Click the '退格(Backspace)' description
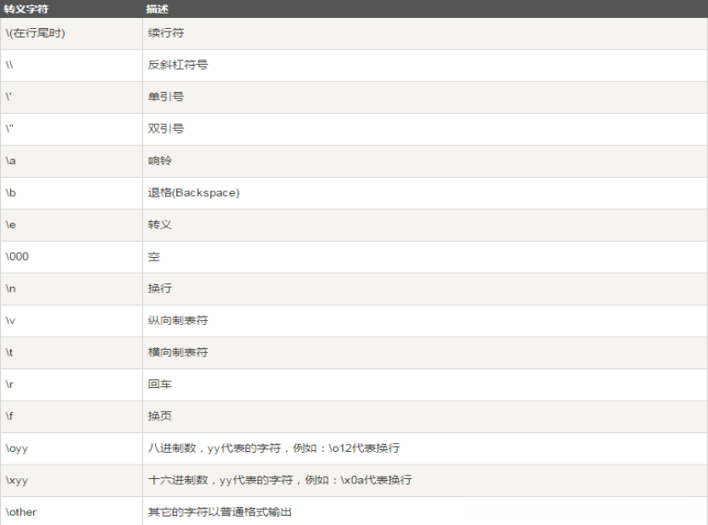 point(193,192)
